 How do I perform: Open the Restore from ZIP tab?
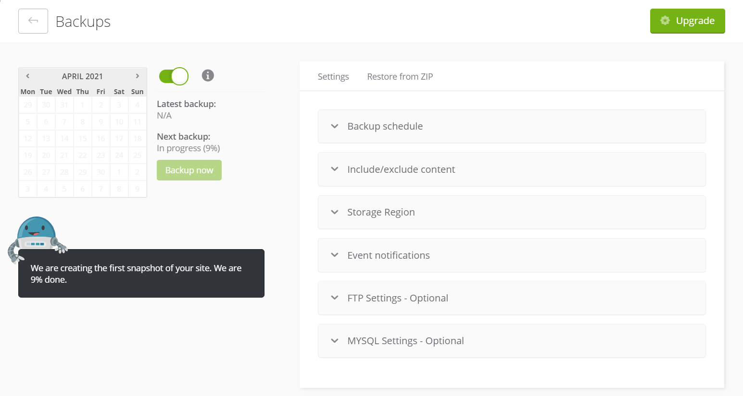coord(400,77)
